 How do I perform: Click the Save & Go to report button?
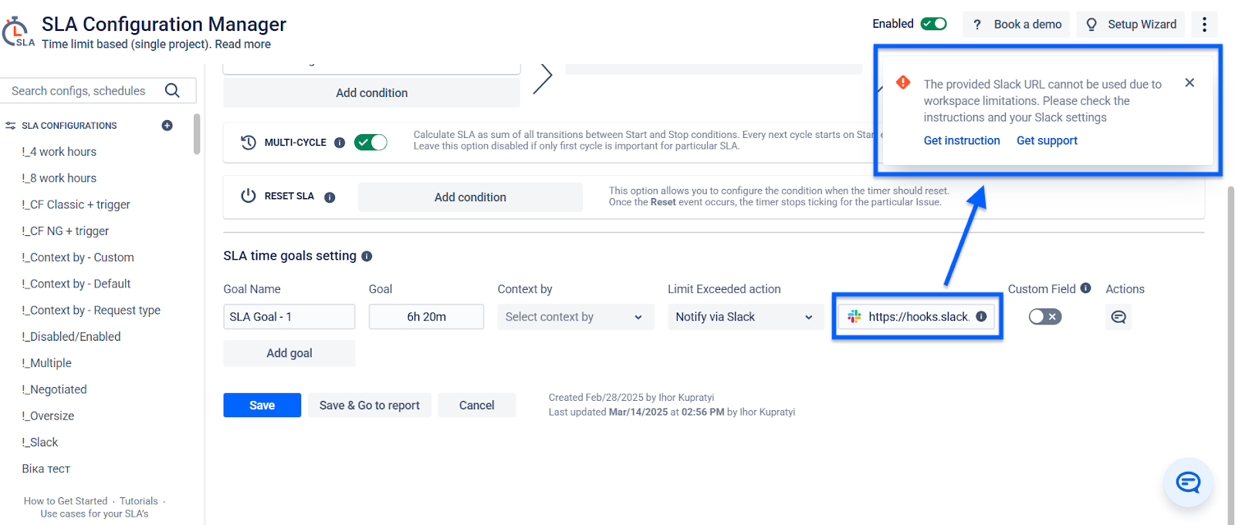[370, 406]
